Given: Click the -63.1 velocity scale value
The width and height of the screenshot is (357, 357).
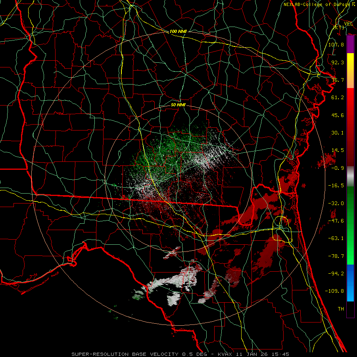Looking at the screenshot, I should pos(336,238).
